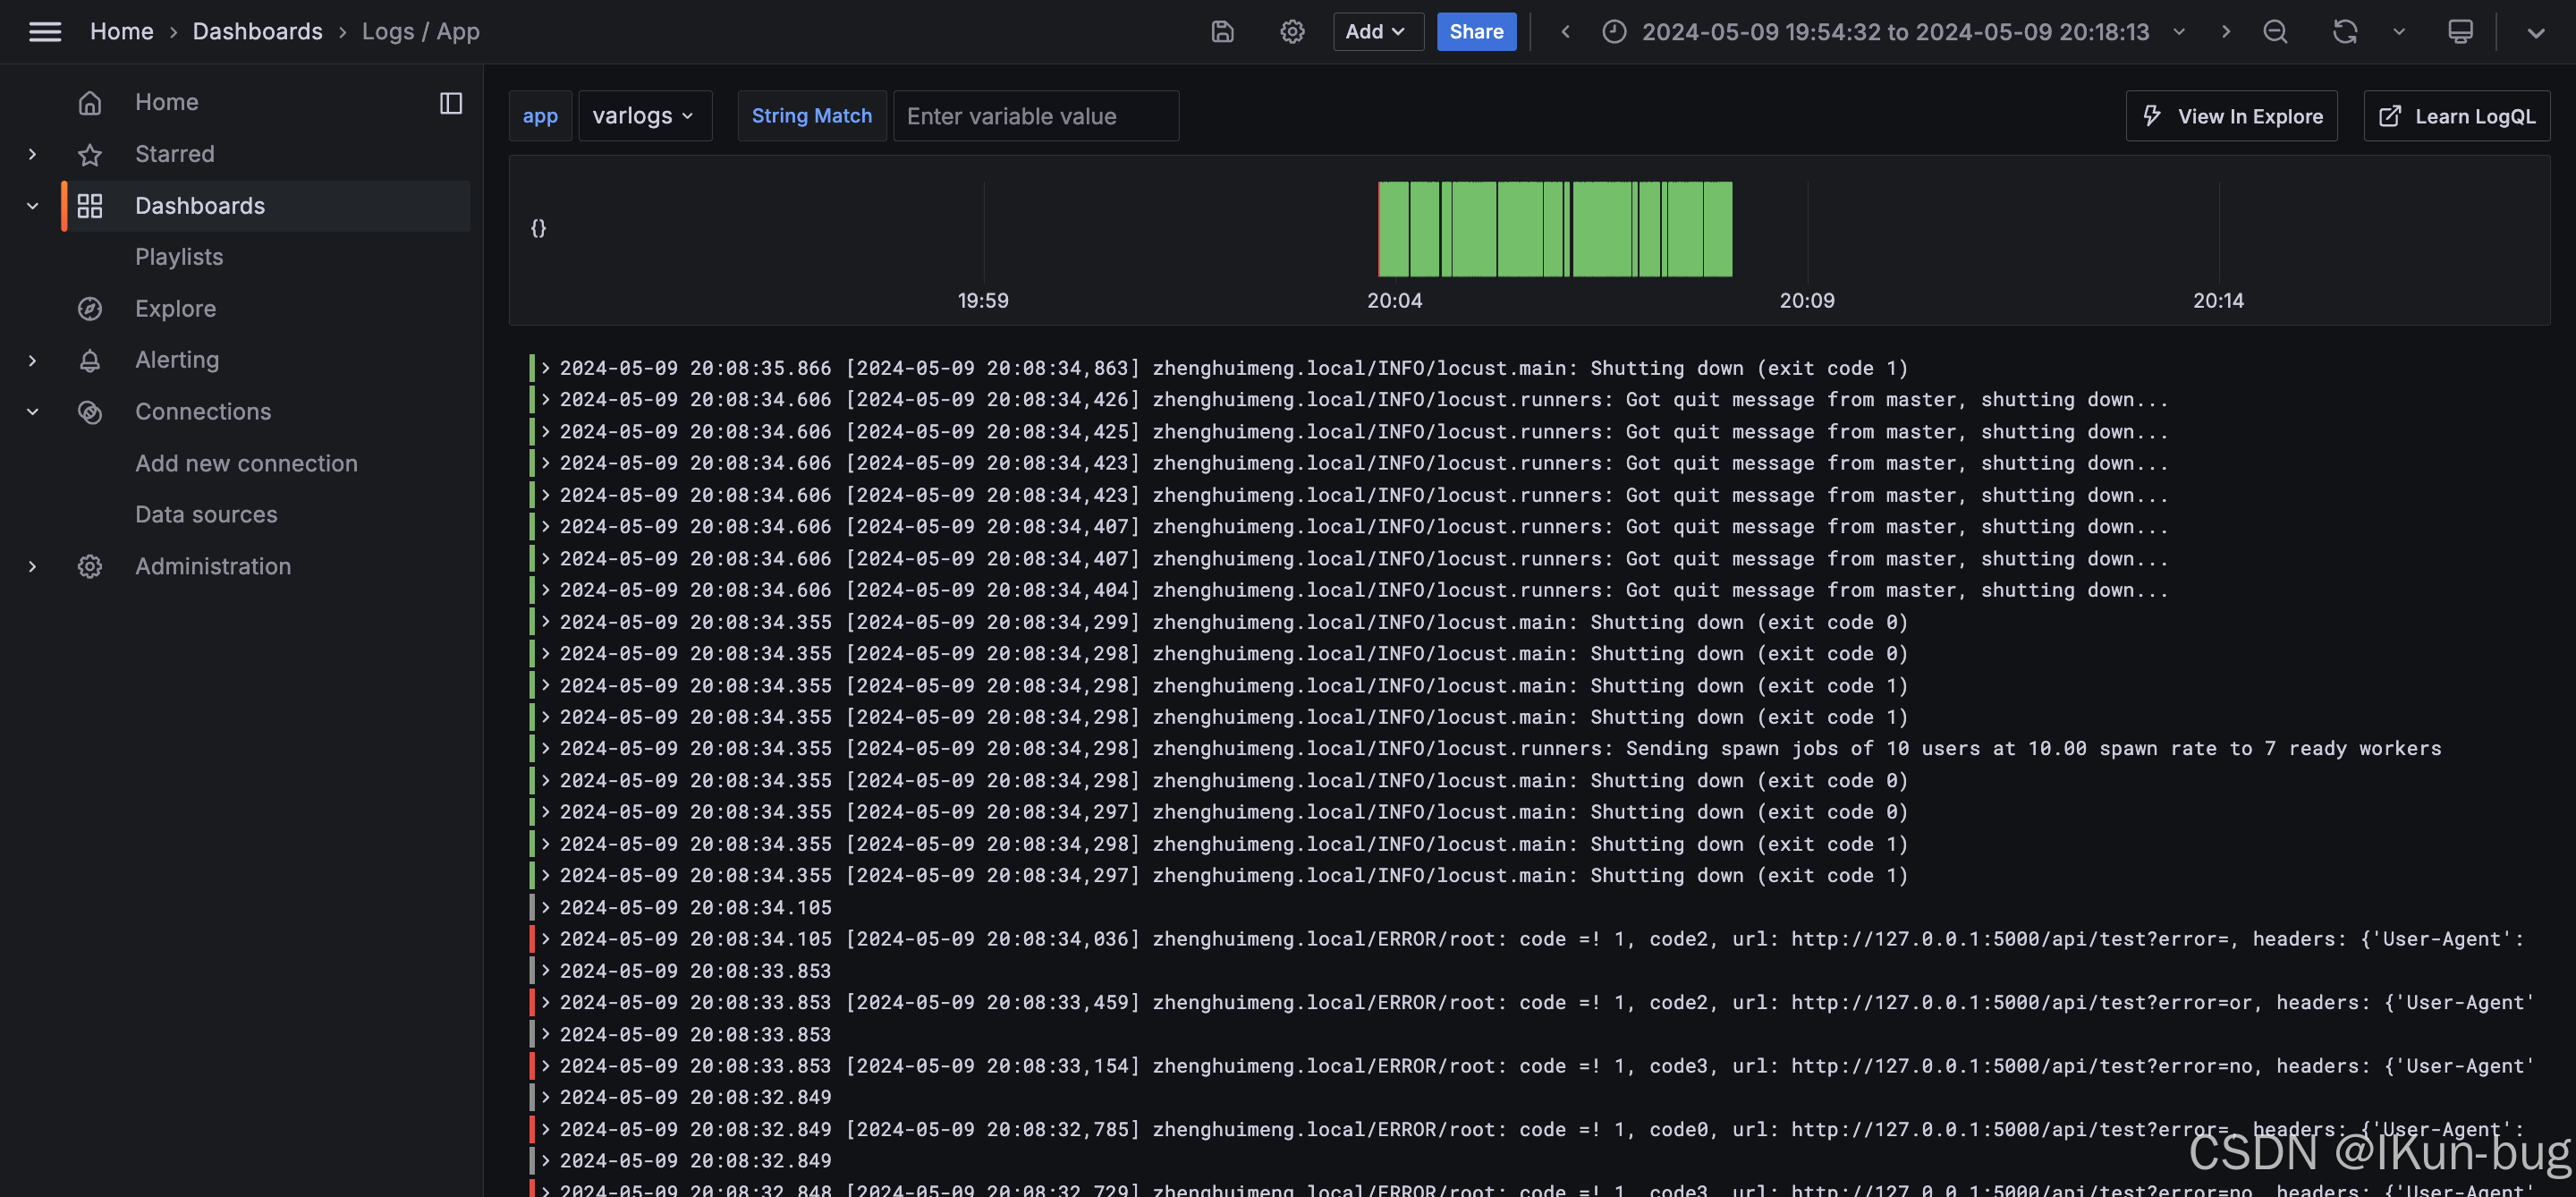Click the hamburger menu icon
The width and height of the screenshot is (2576, 1197).
pos(45,32)
